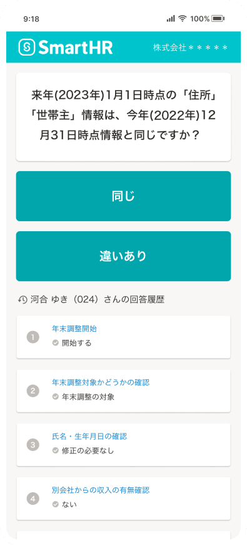Open the 氏名・生年月日の確認 link
The height and width of the screenshot is (546, 247).
coord(89,436)
